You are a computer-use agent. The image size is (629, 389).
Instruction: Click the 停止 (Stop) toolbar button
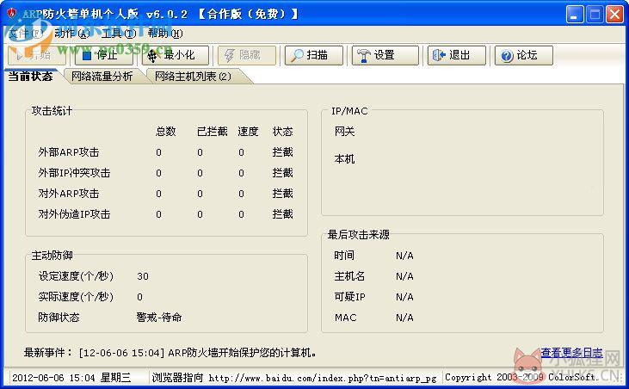pyautogui.click(x=104, y=55)
